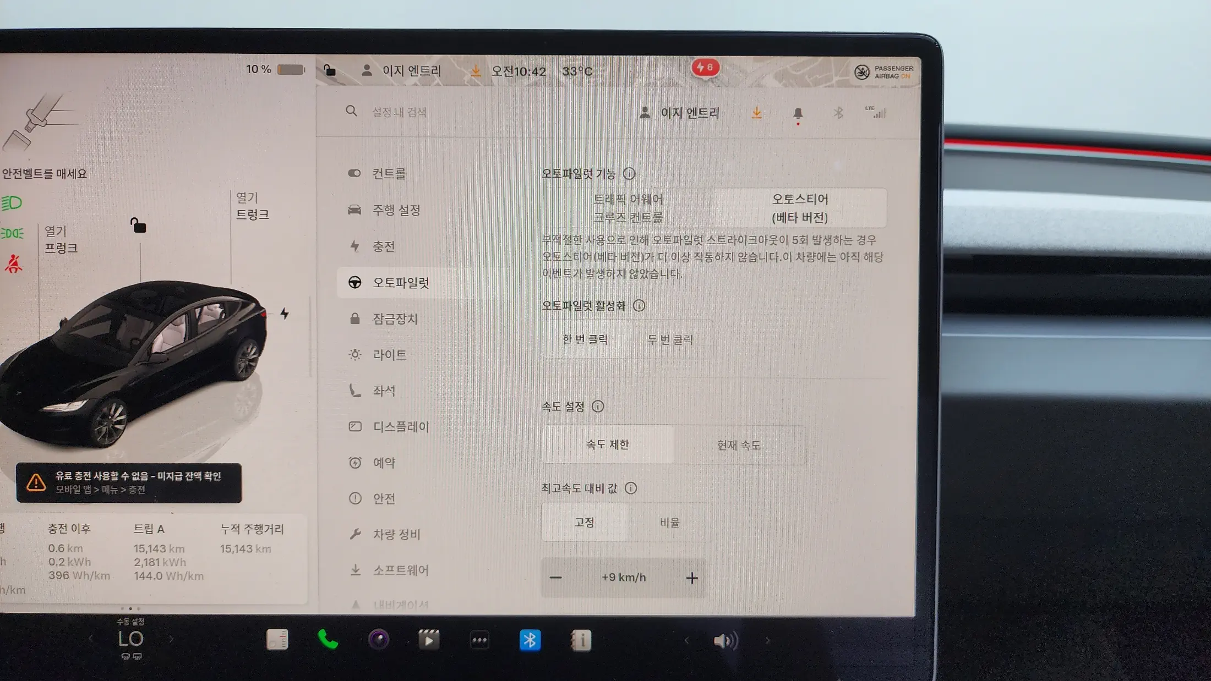Tap the paid charging unavailable alert

129,483
